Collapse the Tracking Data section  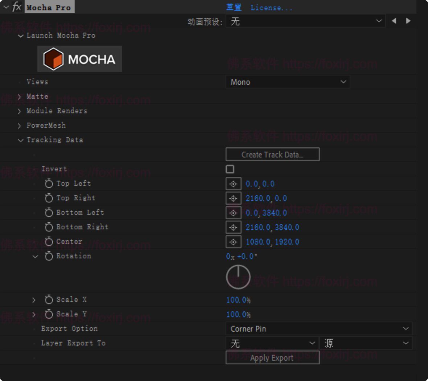tap(21, 140)
